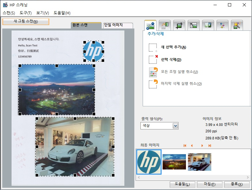Click the undo all adjustments icon
The width and height of the screenshot is (252, 190).
153,72
